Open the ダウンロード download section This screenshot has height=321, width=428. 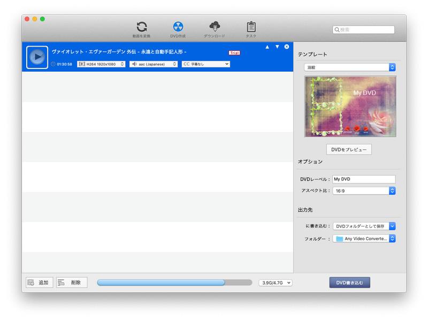(215, 29)
